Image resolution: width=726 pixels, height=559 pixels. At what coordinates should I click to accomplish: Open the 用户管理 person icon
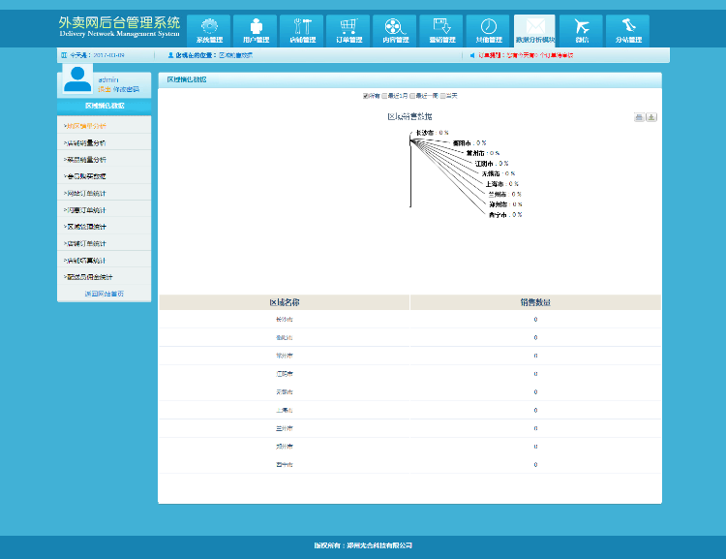[256, 27]
